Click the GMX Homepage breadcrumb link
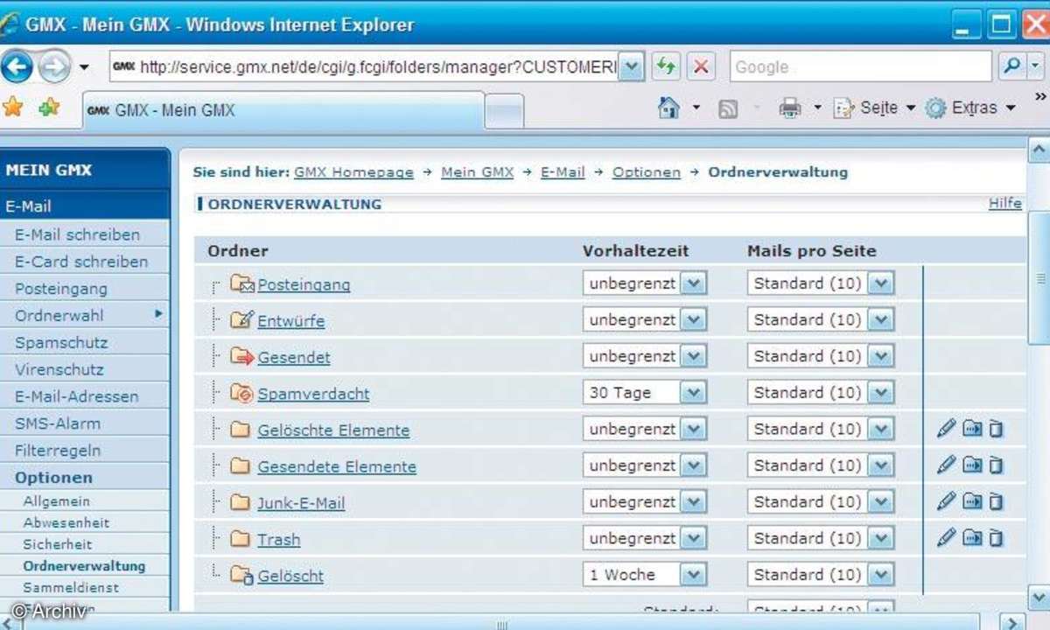Viewport: 1050px width, 630px height. coord(353,172)
